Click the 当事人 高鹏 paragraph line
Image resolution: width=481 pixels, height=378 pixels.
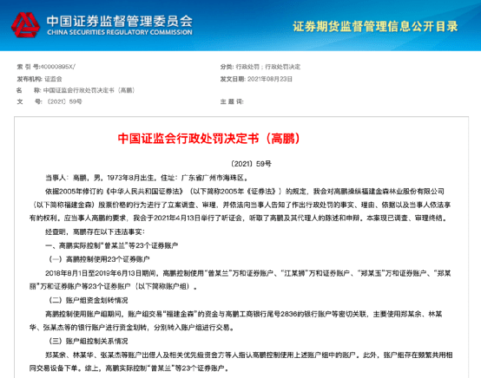(x=147, y=178)
